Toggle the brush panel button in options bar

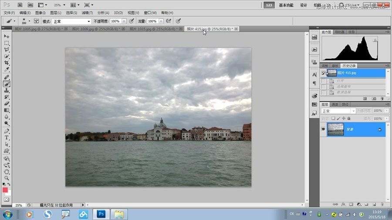click(x=36, y=21)
